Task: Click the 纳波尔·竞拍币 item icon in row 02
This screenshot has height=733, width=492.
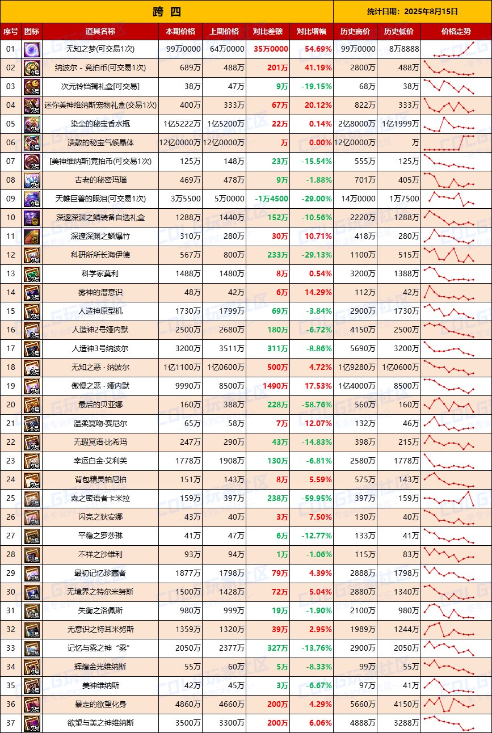Action: [x=32, y=68]
